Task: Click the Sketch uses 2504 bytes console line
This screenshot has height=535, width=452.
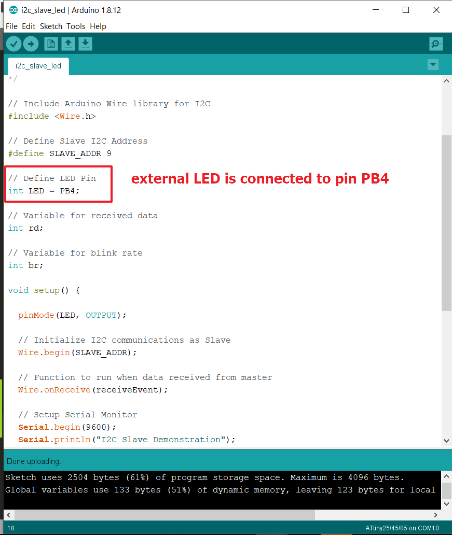Action: pyautogui.click(x=204, y=477)
